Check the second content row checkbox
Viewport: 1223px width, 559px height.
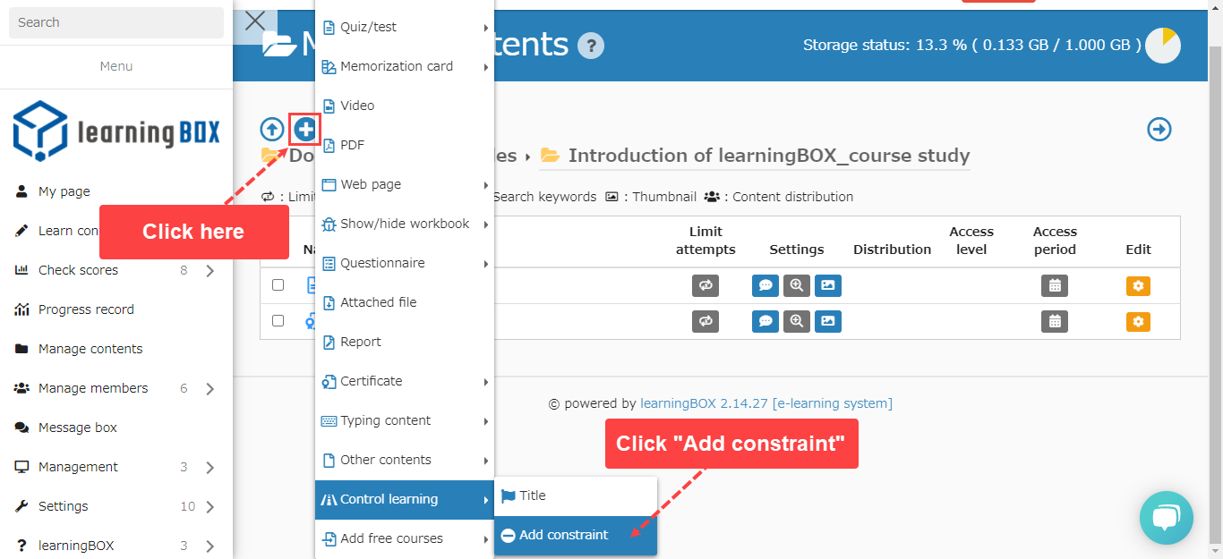tap(278, 321)
